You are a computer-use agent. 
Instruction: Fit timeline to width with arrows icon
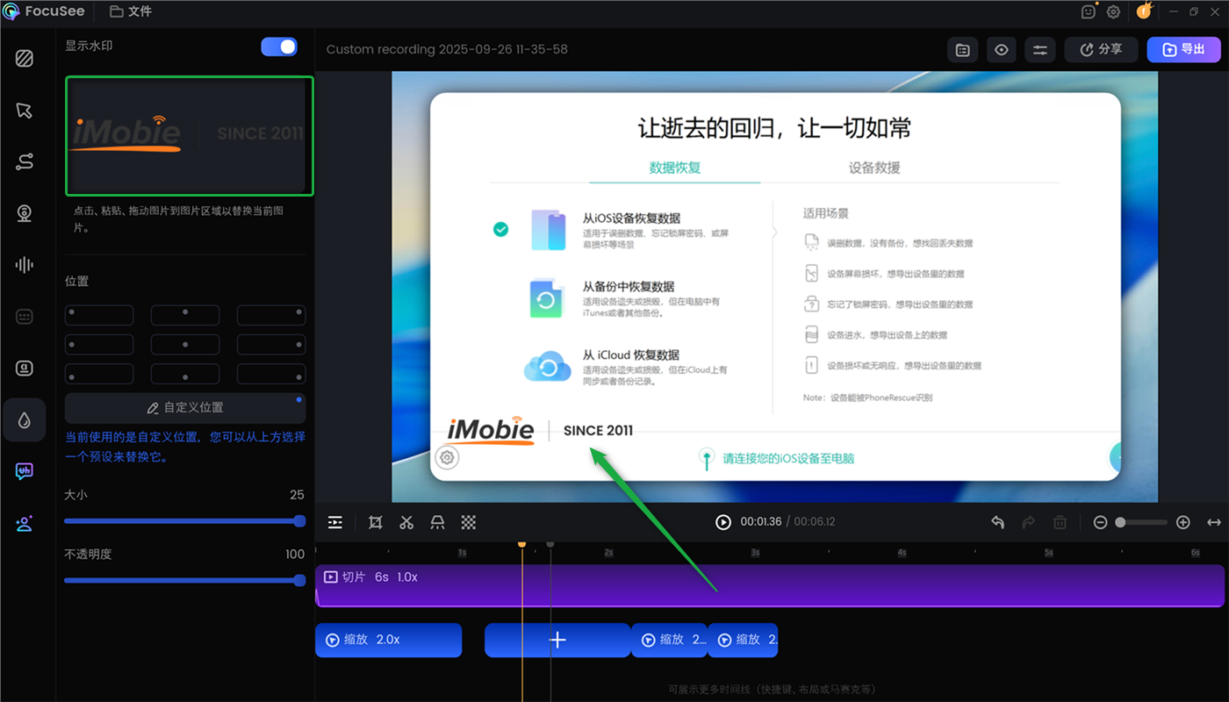coord(1214,522)
